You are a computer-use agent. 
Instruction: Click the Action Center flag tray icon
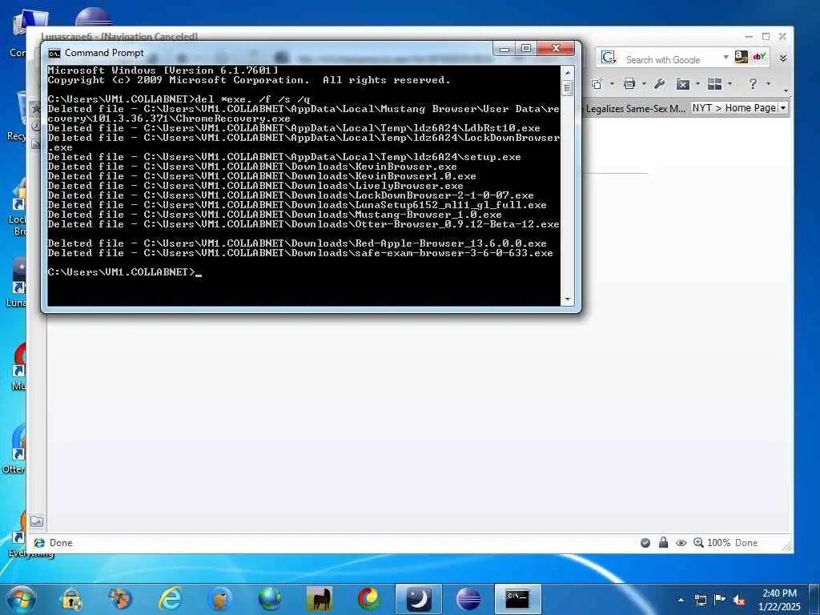pos(720,599)
